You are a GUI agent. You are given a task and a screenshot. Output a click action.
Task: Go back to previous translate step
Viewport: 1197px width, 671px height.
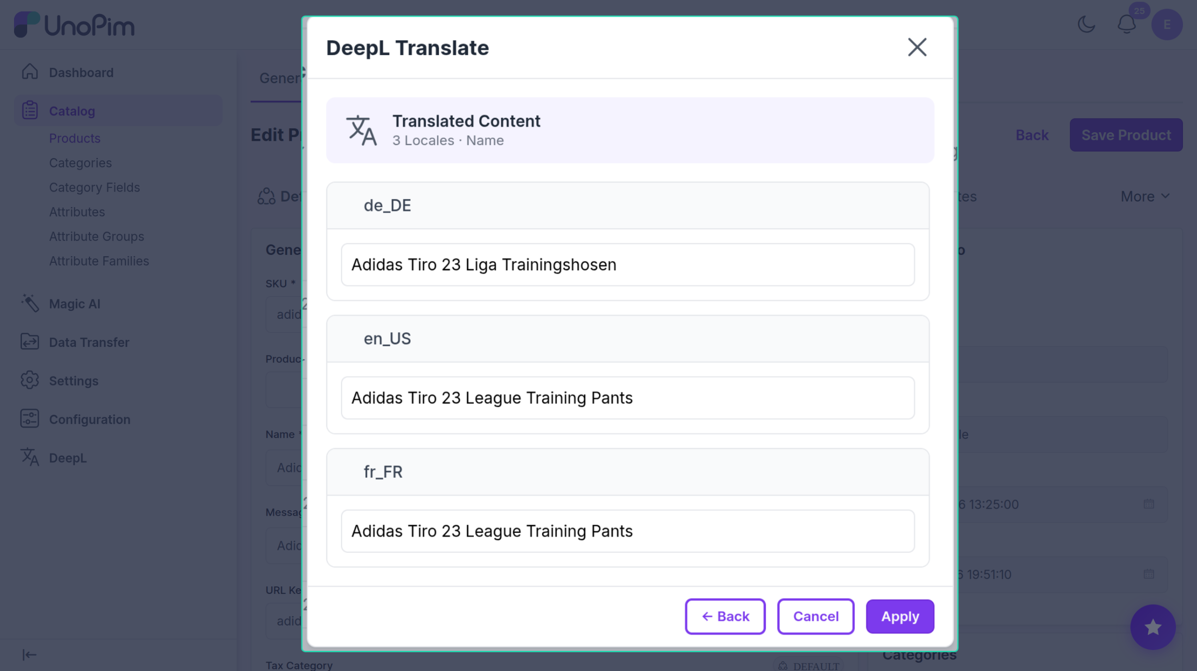coord(725,616)
